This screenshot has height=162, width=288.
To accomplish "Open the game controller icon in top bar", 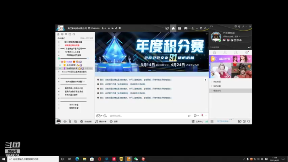I will point(186,28).
